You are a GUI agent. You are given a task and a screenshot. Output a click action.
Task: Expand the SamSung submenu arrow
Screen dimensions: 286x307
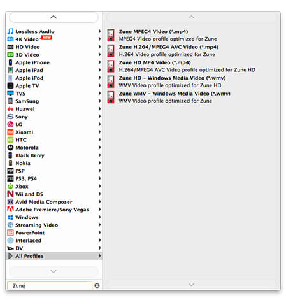point(99,101)
